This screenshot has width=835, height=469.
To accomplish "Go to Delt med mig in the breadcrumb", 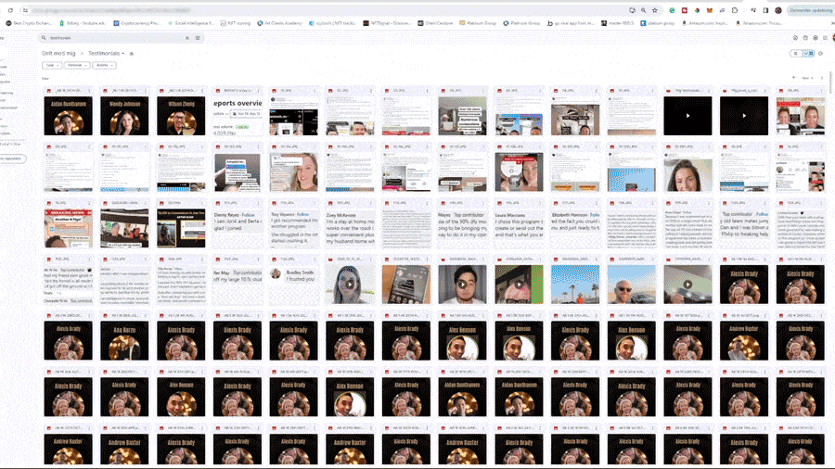I will (x=59, y=54).
